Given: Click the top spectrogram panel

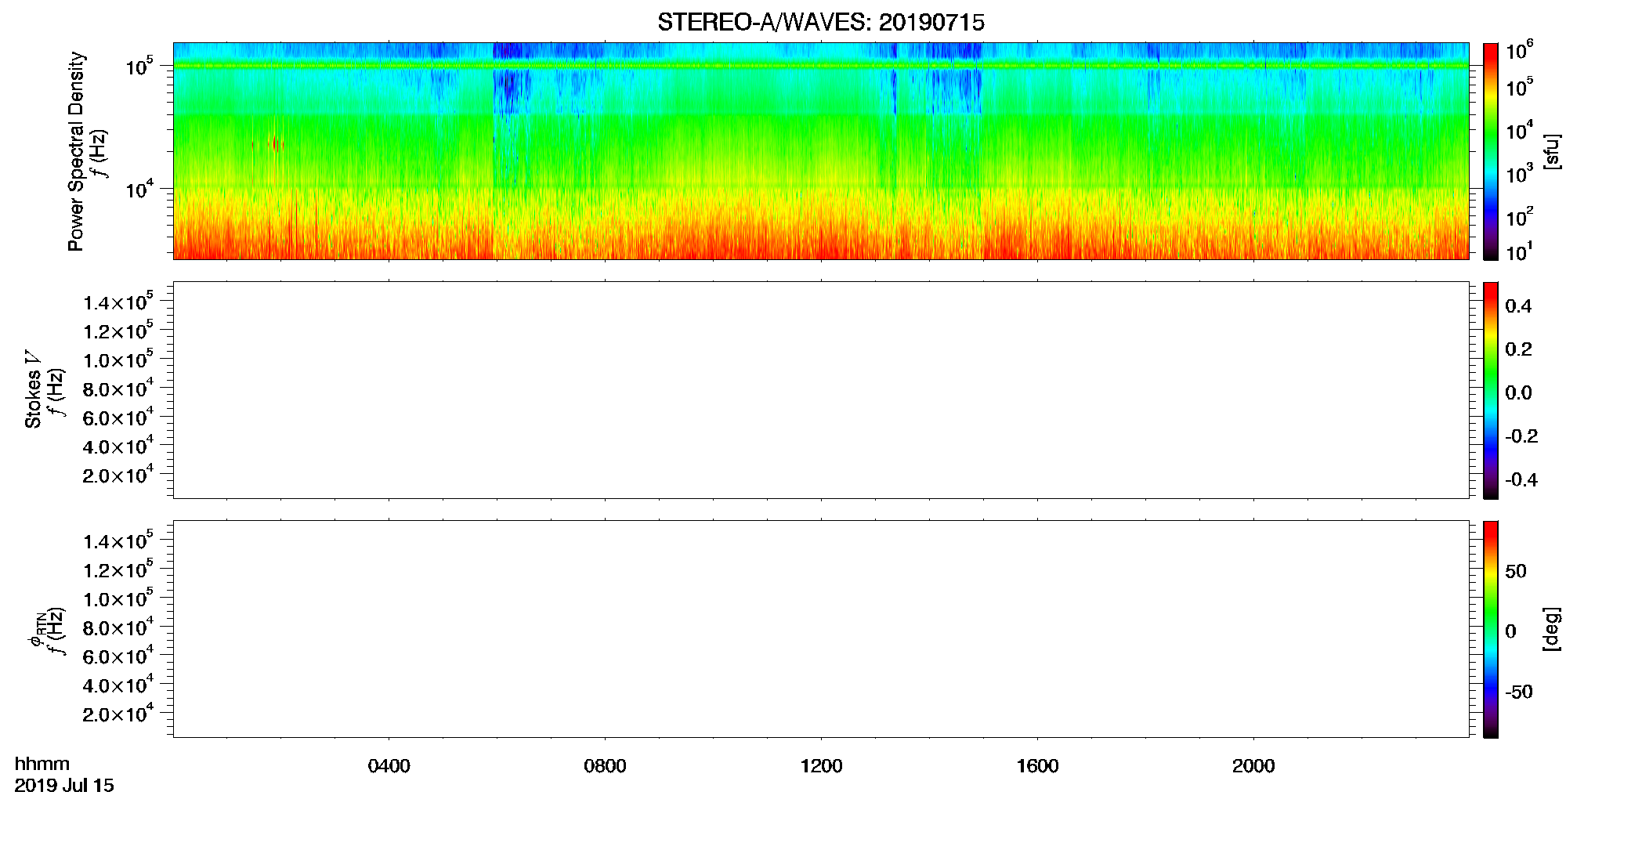Looking at the screenshot, I should [821, 151].
